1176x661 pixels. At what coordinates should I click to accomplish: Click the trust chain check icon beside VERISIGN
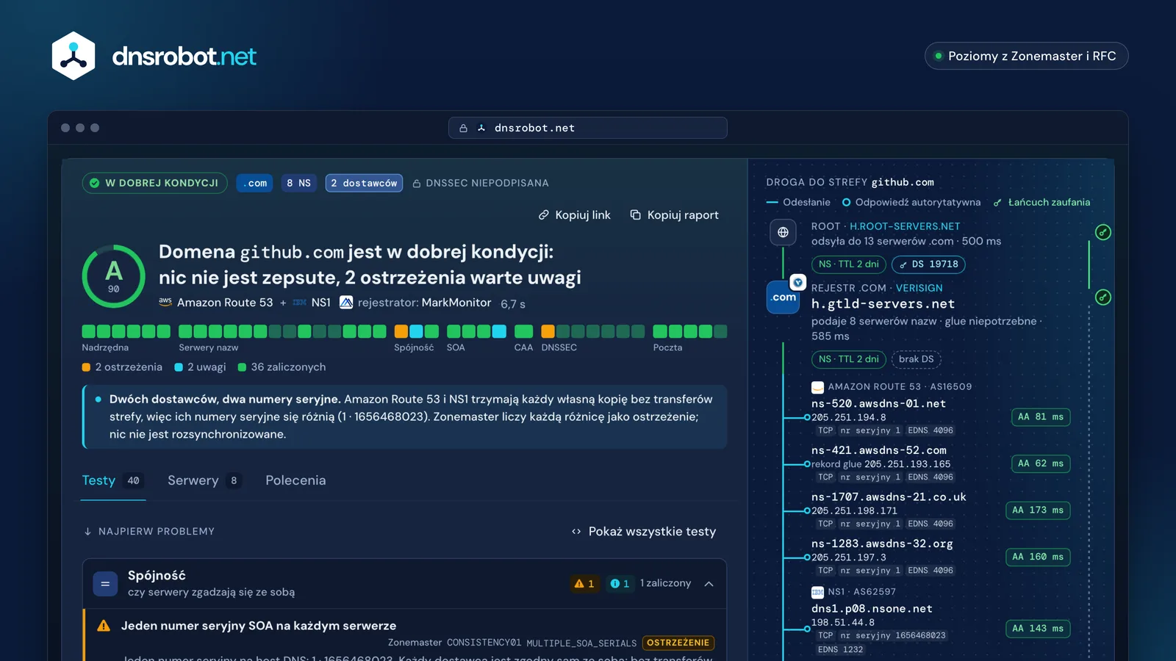(1103, 297)
